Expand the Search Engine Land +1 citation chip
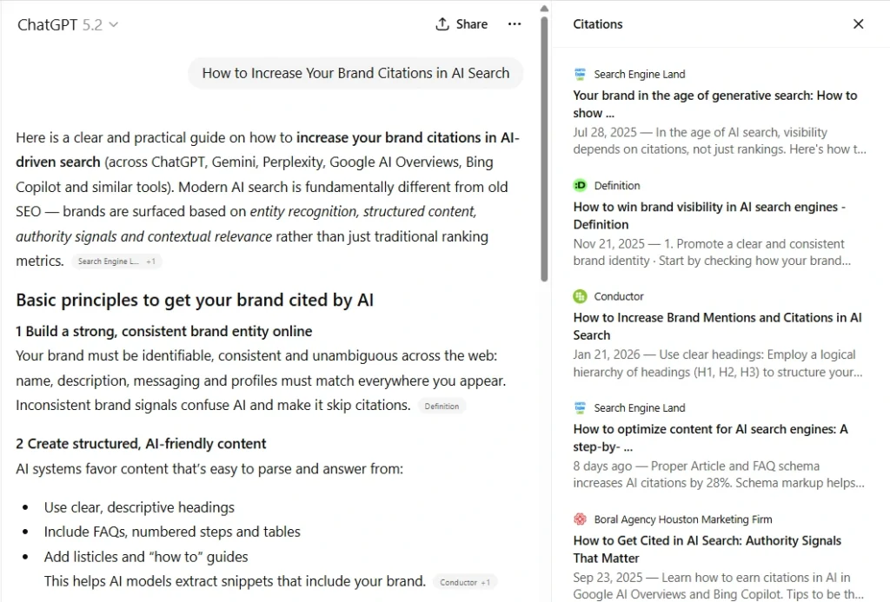Image resolution: width=890 pixels, height=602 pixels. point(116,261)
